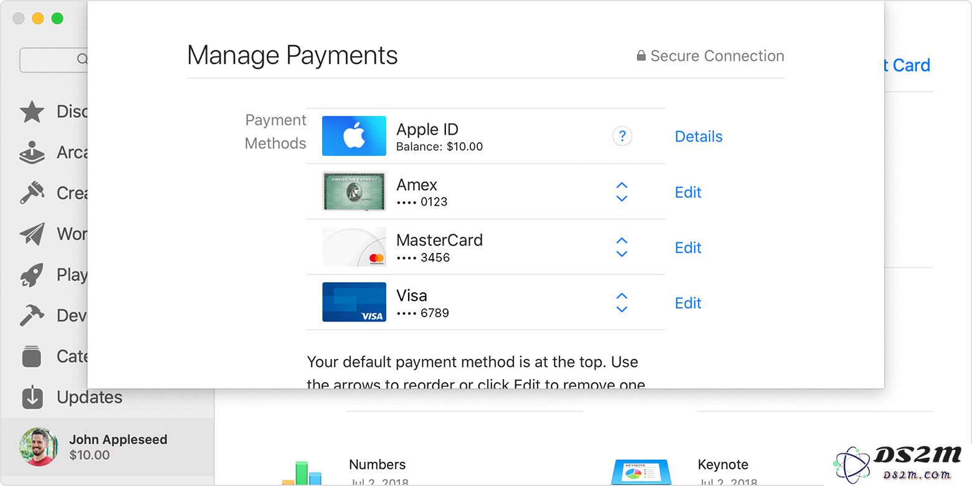Edit the Amex card ending 0123

[x=688, y=192]
